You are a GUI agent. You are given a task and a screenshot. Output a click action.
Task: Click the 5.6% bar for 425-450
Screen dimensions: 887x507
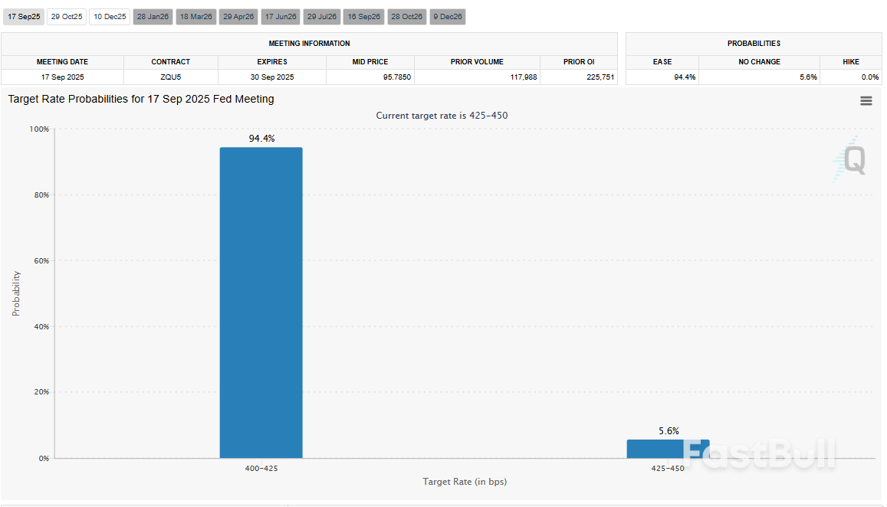coord(667,449)
